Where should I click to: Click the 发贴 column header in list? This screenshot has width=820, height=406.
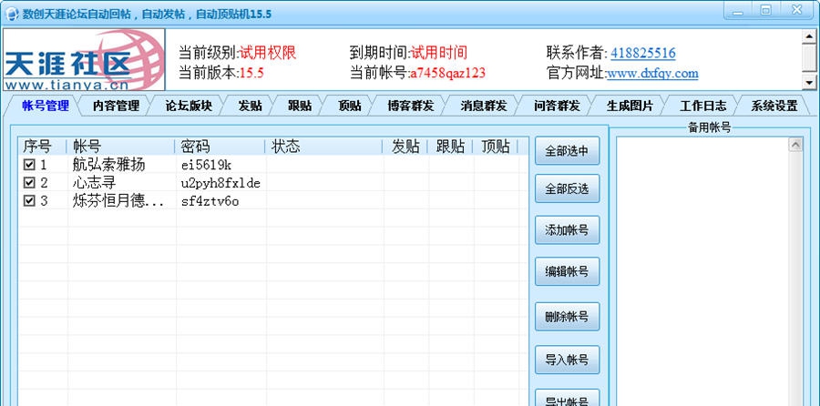coord(405,147)
